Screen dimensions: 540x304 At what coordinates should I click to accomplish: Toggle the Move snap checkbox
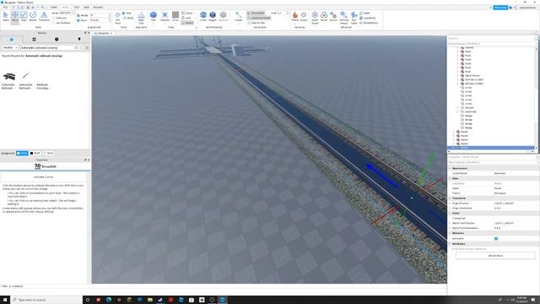pos(78,20)
